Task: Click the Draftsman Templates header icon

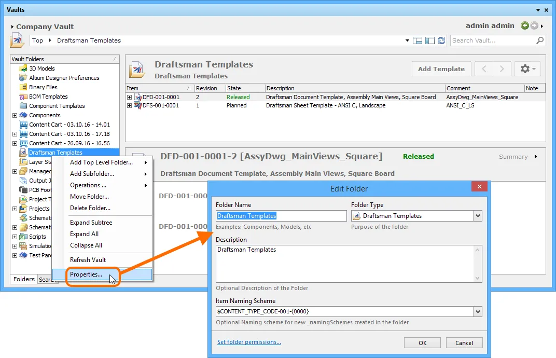Action: point(137,69)
